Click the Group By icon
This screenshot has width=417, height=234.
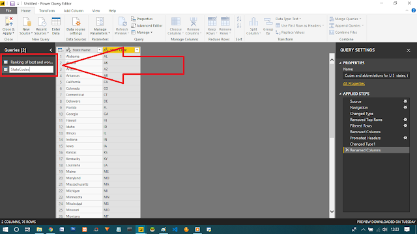[268, 21]
